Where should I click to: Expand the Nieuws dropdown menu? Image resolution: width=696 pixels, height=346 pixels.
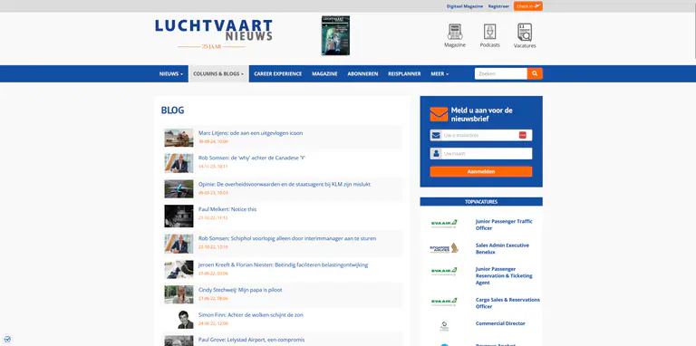tap(171, 74)
